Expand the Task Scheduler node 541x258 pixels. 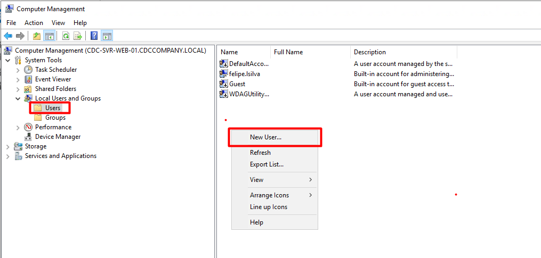[18, 70]
